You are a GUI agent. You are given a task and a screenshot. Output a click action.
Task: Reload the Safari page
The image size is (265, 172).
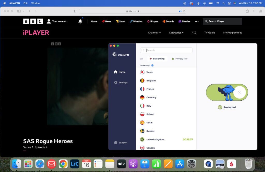point(184,11)
